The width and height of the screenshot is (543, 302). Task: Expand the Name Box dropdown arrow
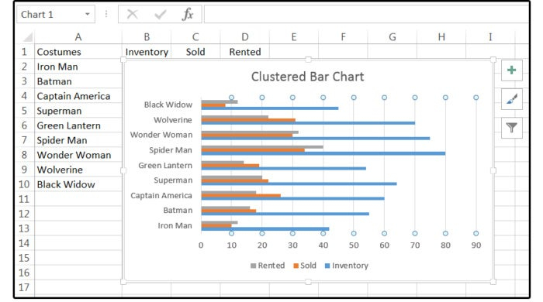pyautogui.click(x=87, y=14)
